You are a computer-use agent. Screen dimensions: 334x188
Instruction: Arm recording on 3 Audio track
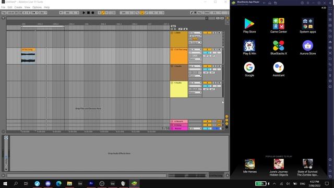tap(219, 66)
